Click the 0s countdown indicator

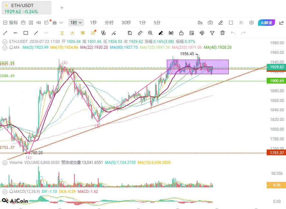(200, 23)
